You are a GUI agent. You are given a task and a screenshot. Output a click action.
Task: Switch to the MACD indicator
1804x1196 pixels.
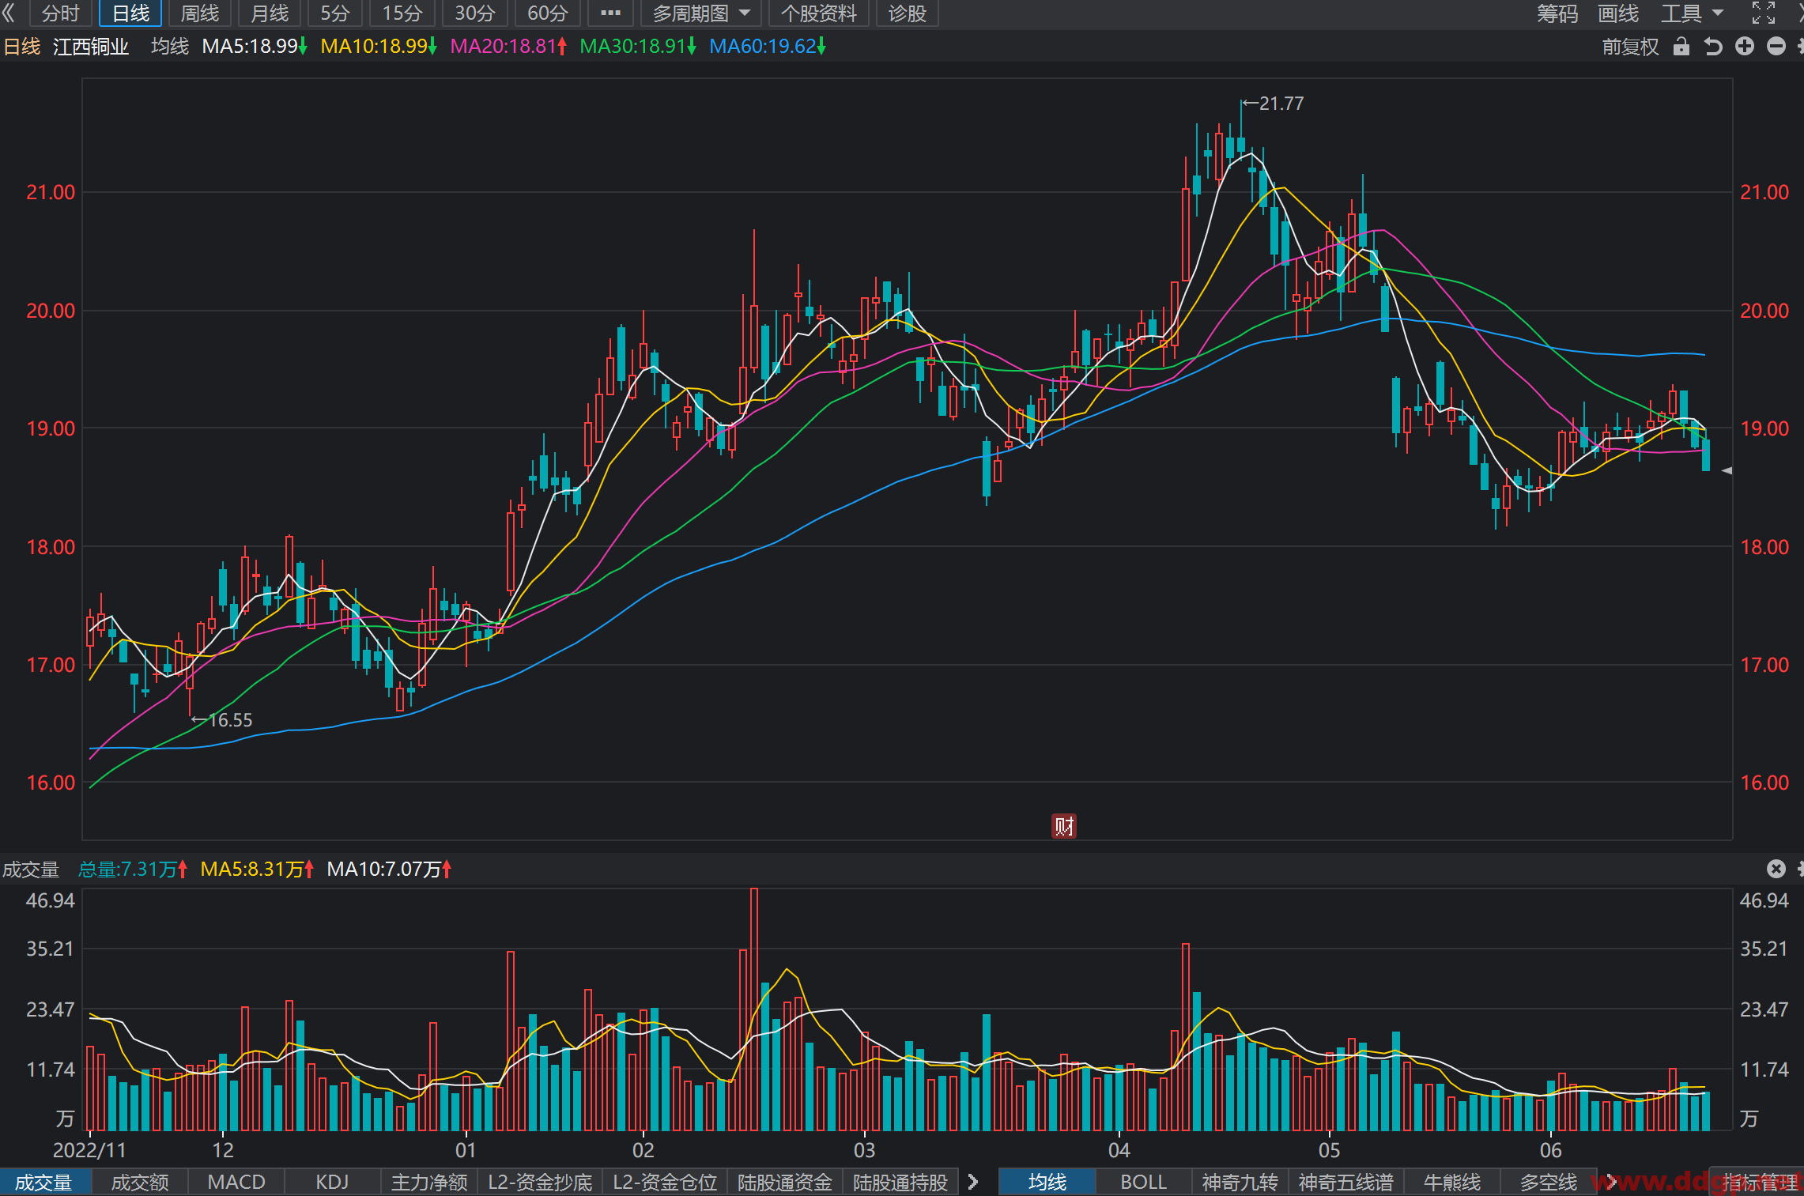(236, 1182)
